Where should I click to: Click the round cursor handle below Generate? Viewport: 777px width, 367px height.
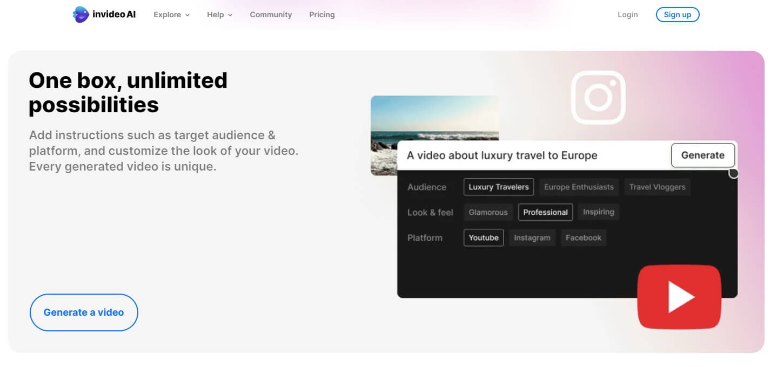[x=733, y=173]
